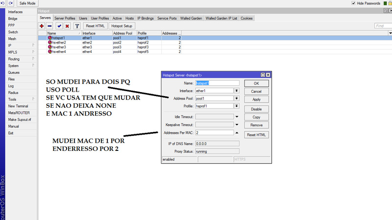Viewport: 392px width, 220px height.
Task: Click Reset HTML button in dialog
Action: pyautogui.click(x=256, y=135)
